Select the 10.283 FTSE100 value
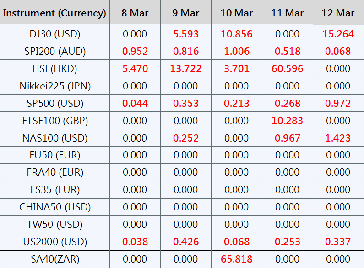The width and height of the screenshot is (364, 268). (x=288, y=121)
